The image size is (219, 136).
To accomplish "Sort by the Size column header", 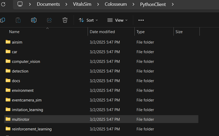I will (179, 32).
